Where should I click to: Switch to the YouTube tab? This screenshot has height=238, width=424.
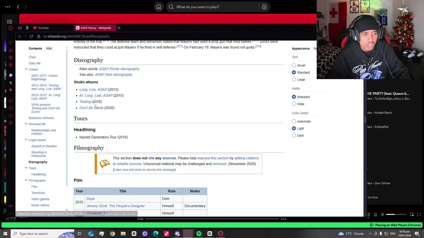tap(41, 28)
